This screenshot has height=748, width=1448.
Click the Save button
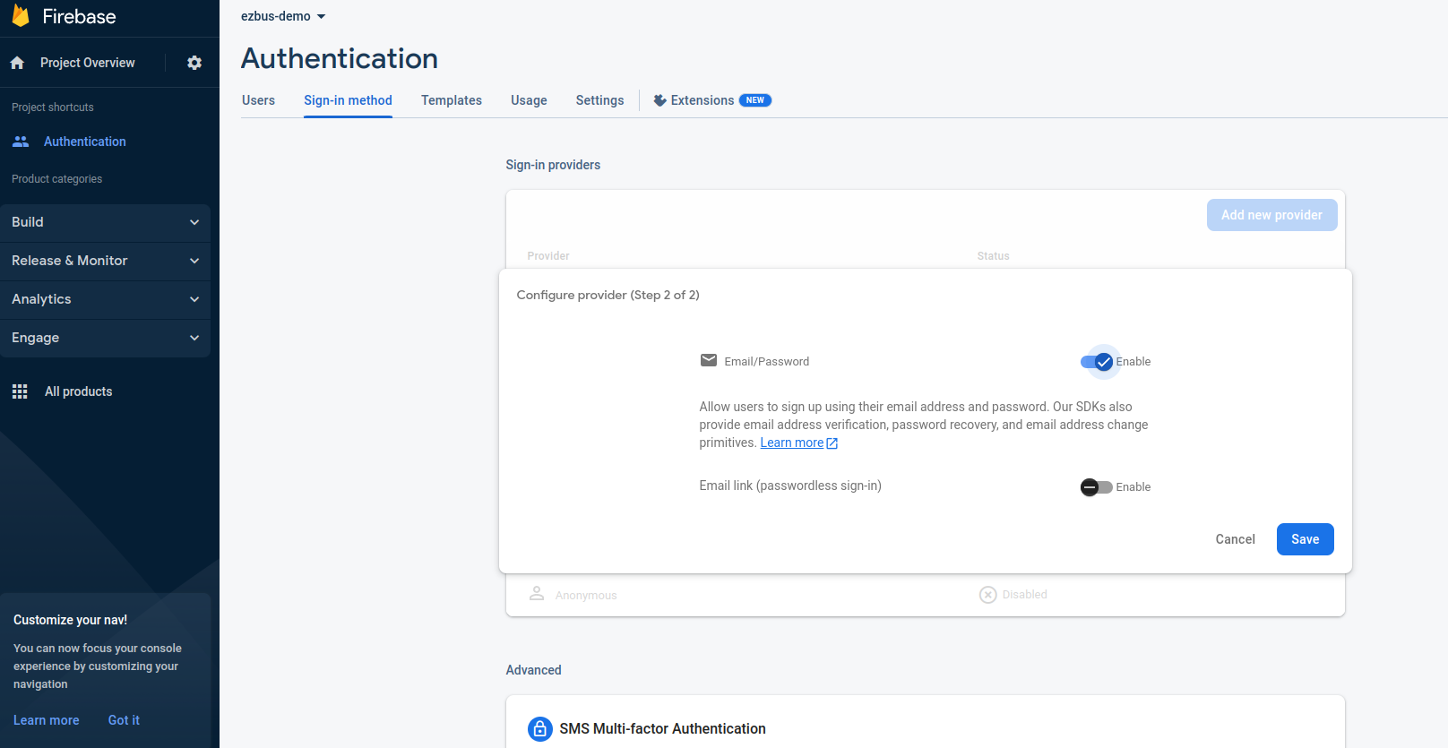[1305, 539]
